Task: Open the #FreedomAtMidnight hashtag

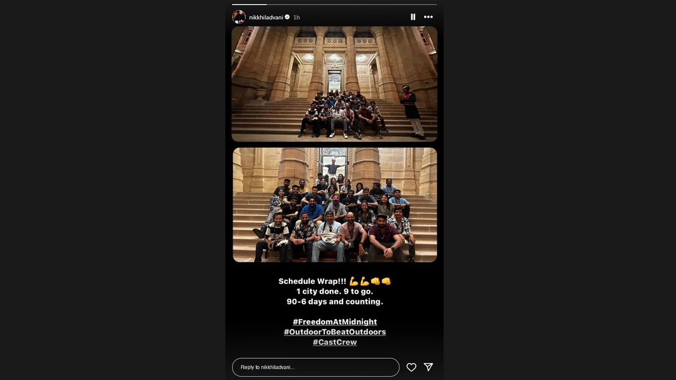Action: [335, 322]
